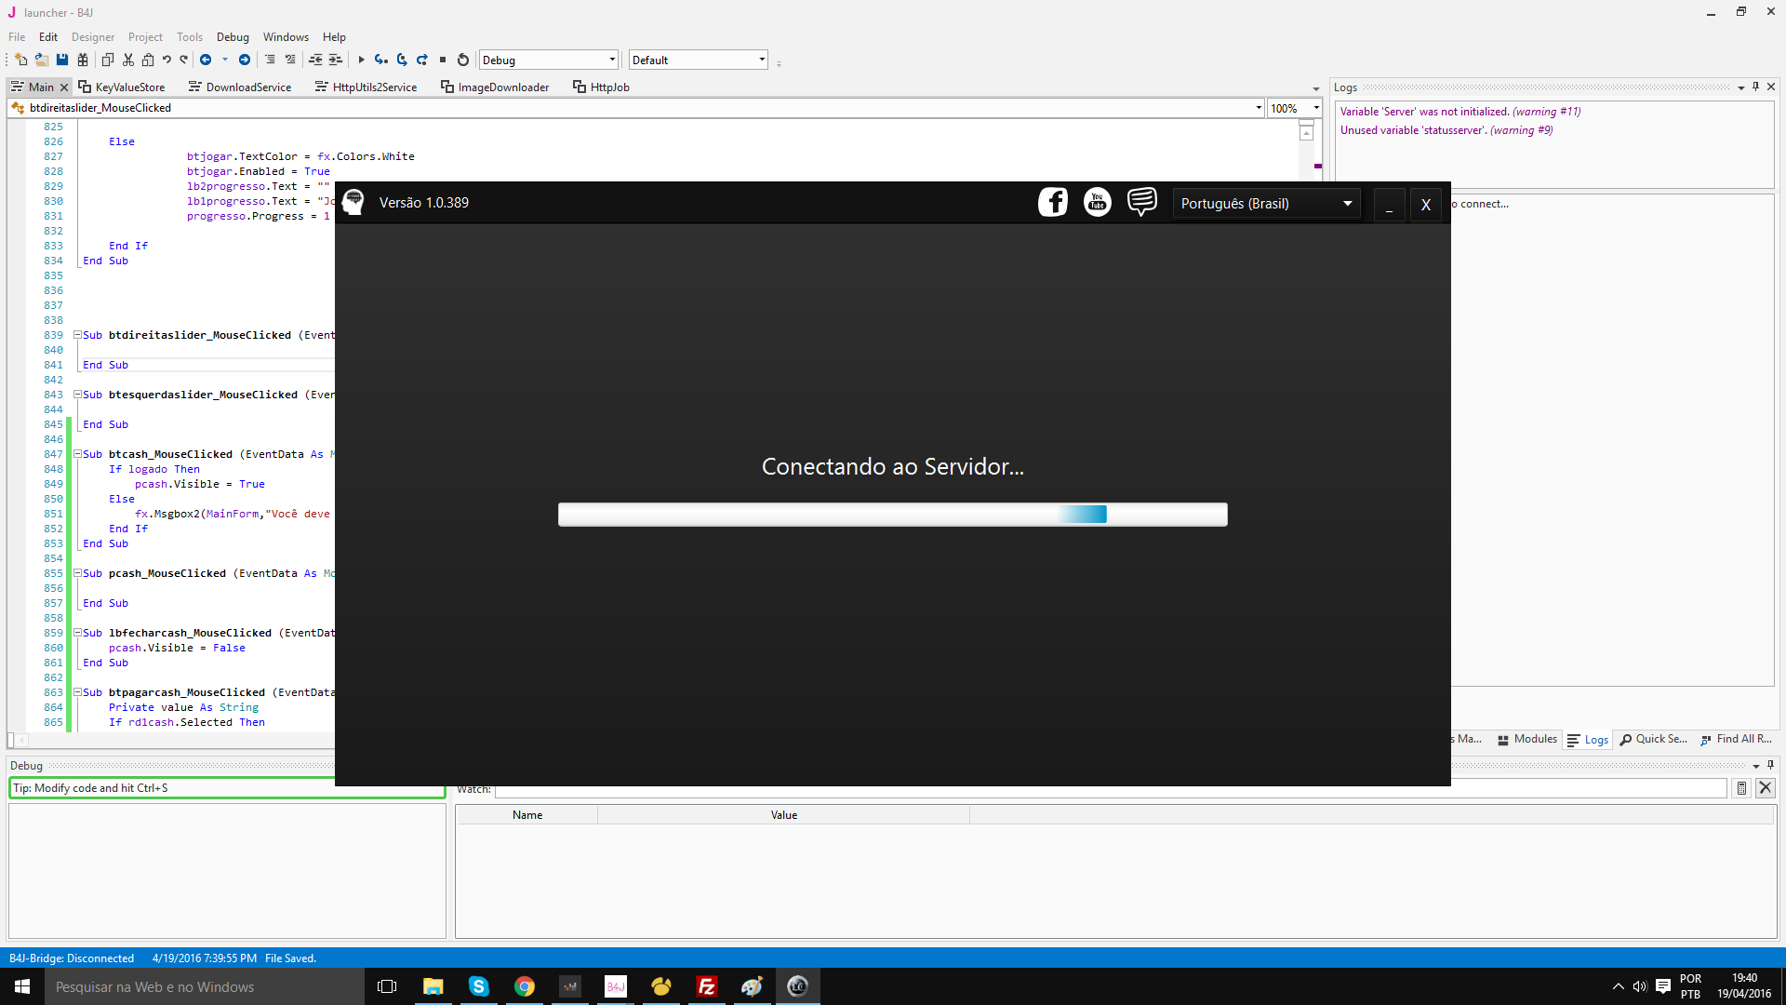The image size is (1786, 1005).
Task: Collapse the btcash_MouseClicked sub
Action: [78, 454]
